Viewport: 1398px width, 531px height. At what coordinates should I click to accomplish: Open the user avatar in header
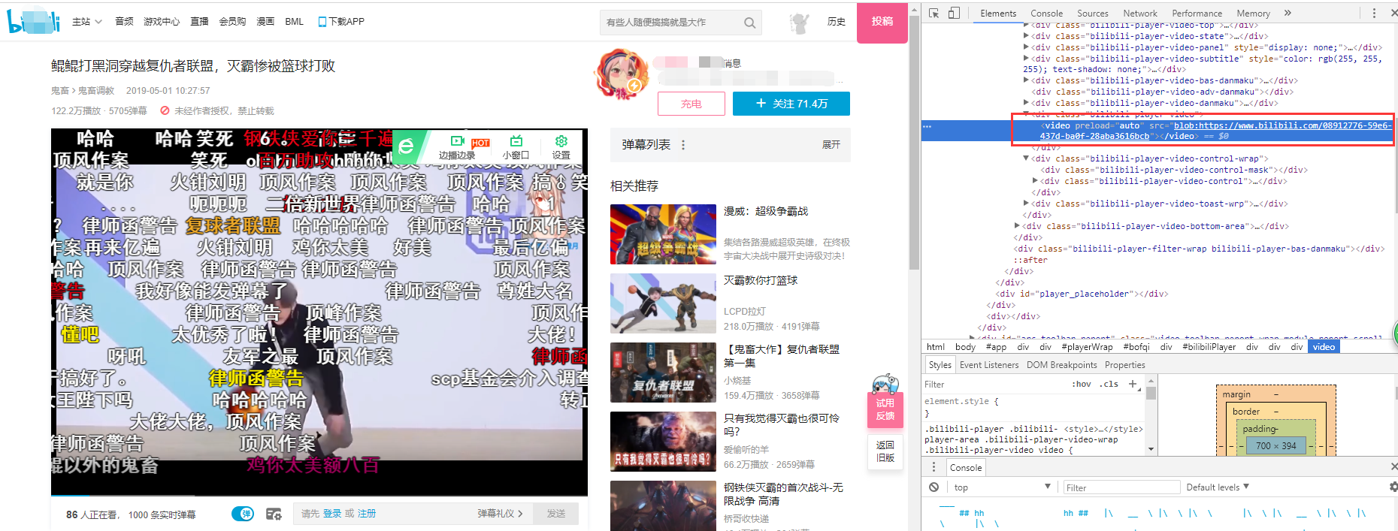click(x=799, y=23)
